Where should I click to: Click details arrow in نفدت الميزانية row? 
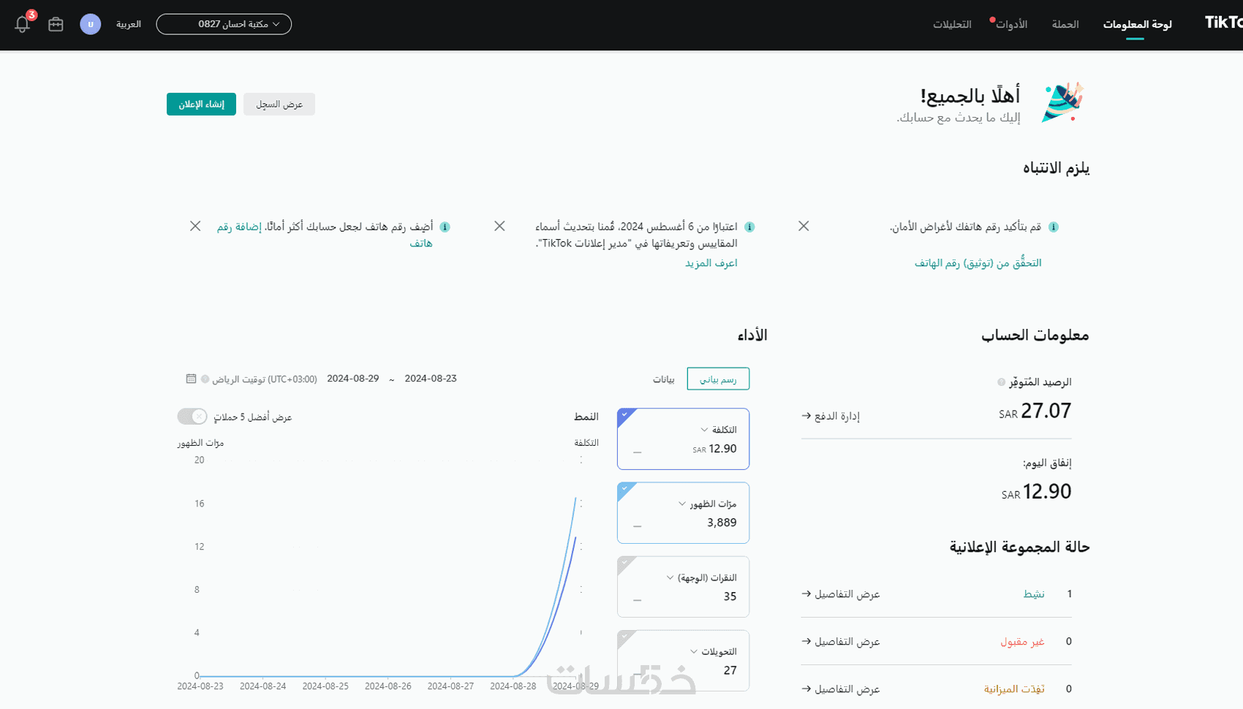pos(806,689)
